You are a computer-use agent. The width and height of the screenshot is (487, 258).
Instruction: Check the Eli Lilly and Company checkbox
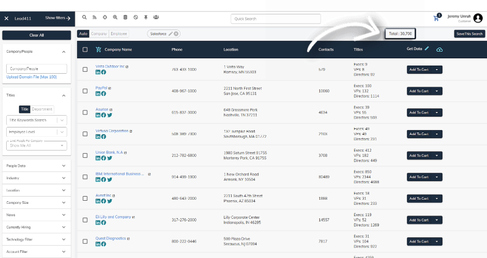85,220
